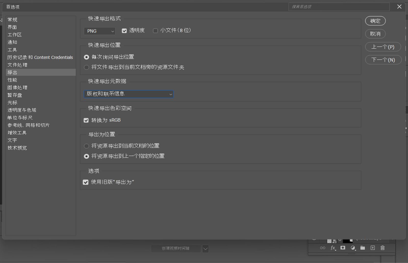Select 将文件导出到当前文档旁的资源文件夹 radio button
408x263 pixels.
click(x=86, y=67)
